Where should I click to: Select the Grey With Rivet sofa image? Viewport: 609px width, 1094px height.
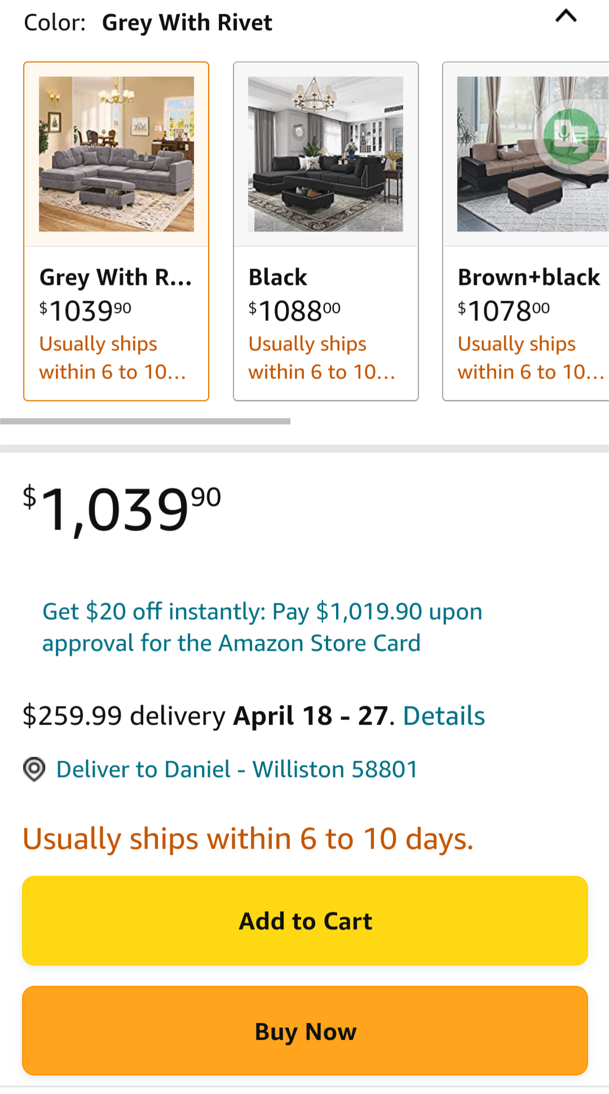[116, 154]
